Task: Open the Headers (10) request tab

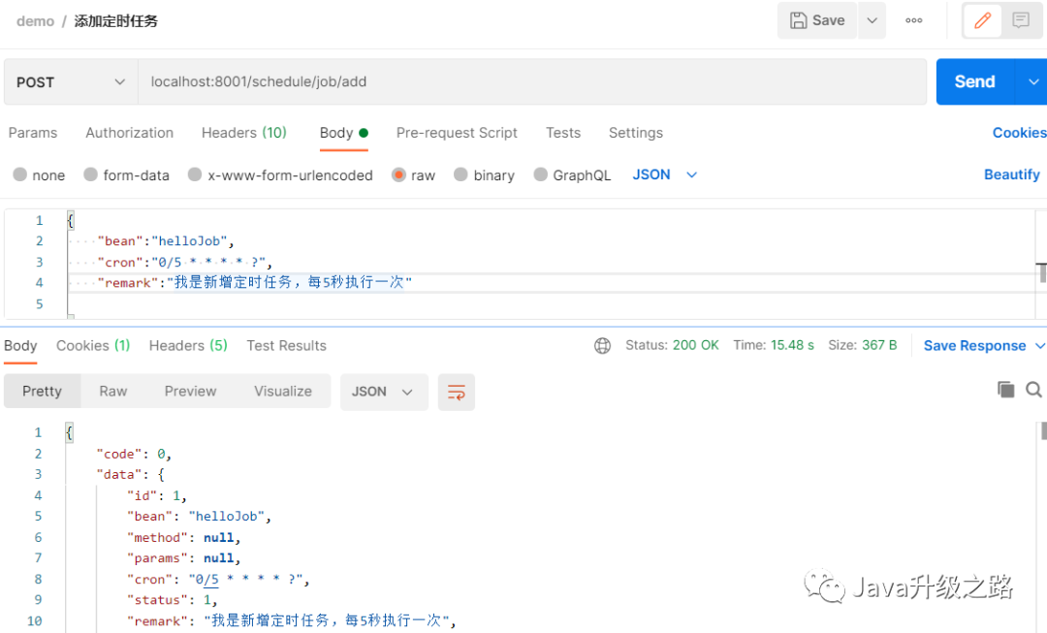Action: [243, 133]
